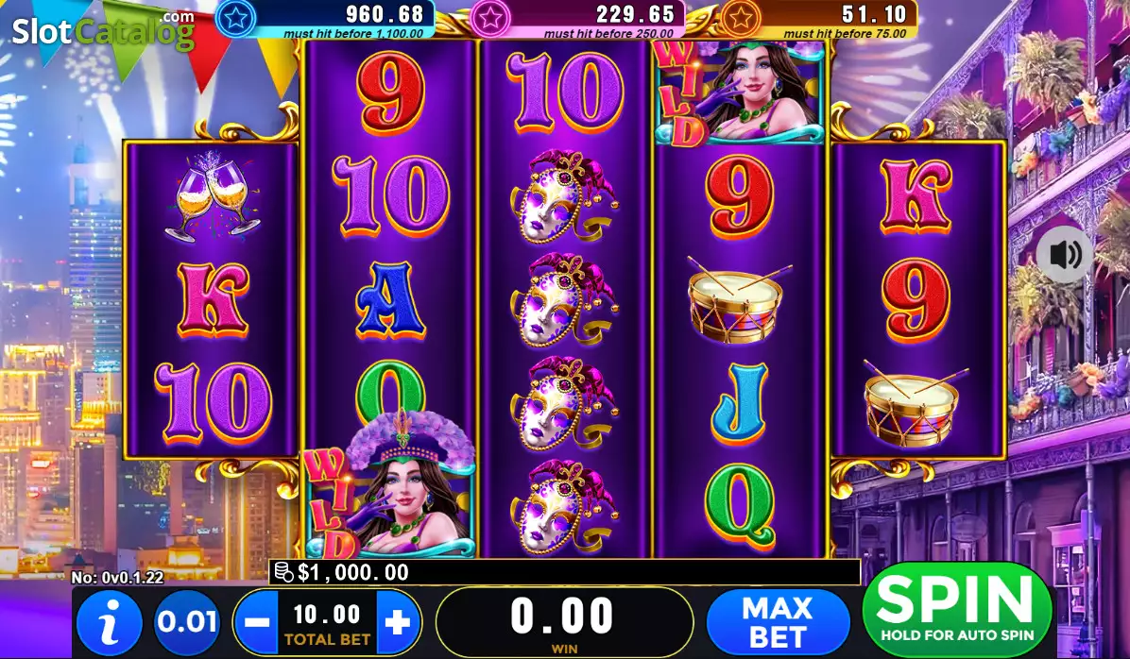Change the 0.01 coin denomination

tap(187, 621)
